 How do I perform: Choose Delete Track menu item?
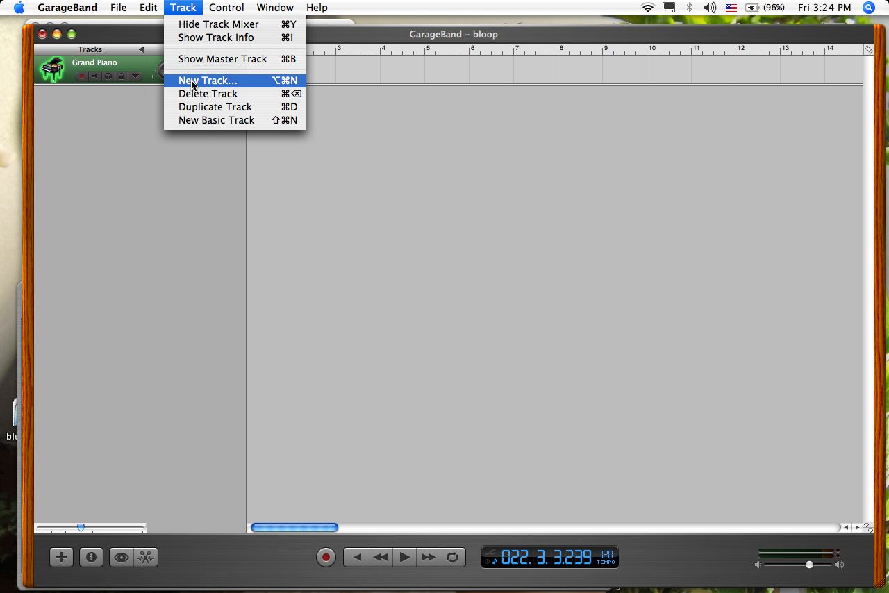pos(235,94)
